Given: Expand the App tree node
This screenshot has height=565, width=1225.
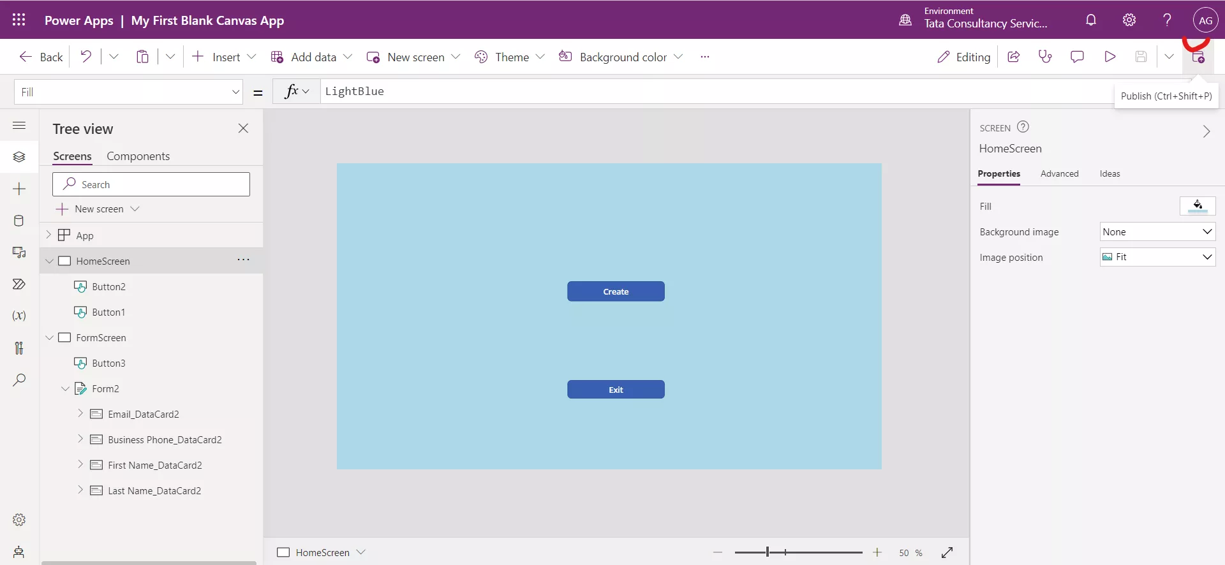Looking at the screenshot, I should point(48,235).
